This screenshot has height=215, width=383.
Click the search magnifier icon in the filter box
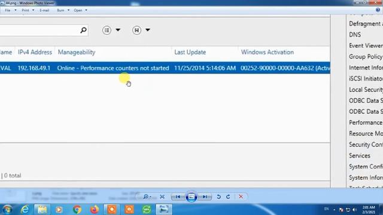(x=83, y=30)
